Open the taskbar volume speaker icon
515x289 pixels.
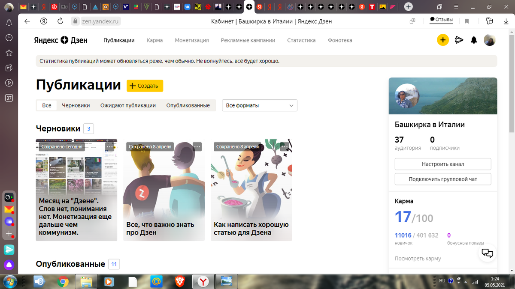click(x=39, y=281)
